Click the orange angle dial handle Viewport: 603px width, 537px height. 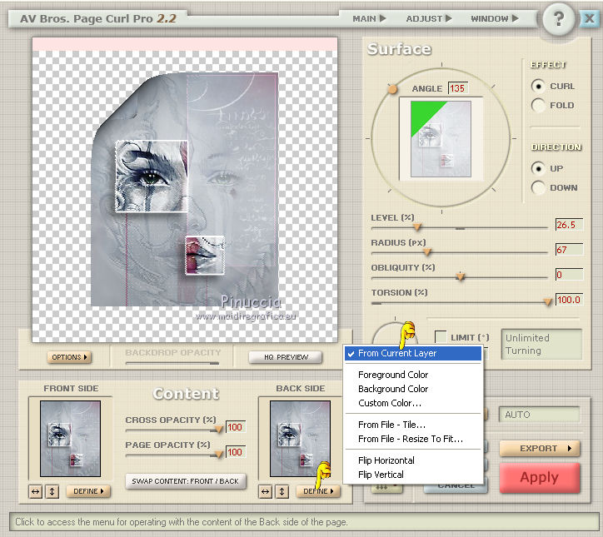tap(392, 90)
